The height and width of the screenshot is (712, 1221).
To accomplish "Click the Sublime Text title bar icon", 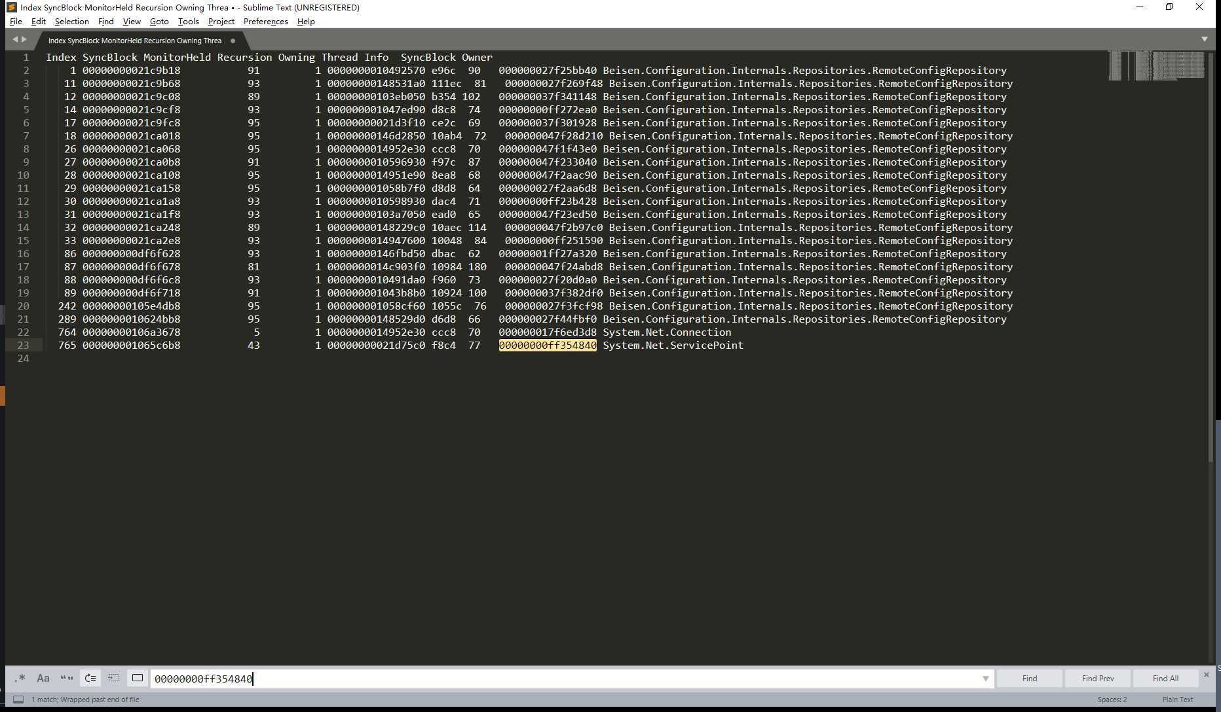I will [11, 7].
